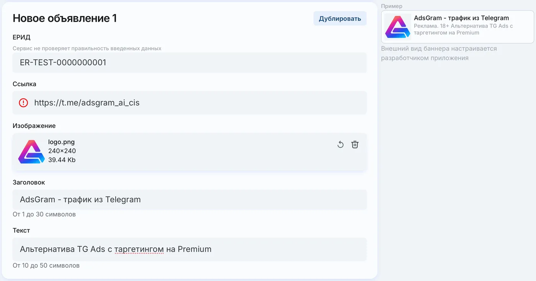
Task: Click the file name logo.png
Action: click(x=61, y=142)
